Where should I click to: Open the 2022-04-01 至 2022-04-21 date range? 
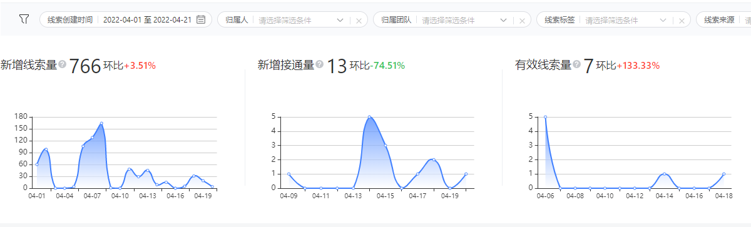[146, 20]
